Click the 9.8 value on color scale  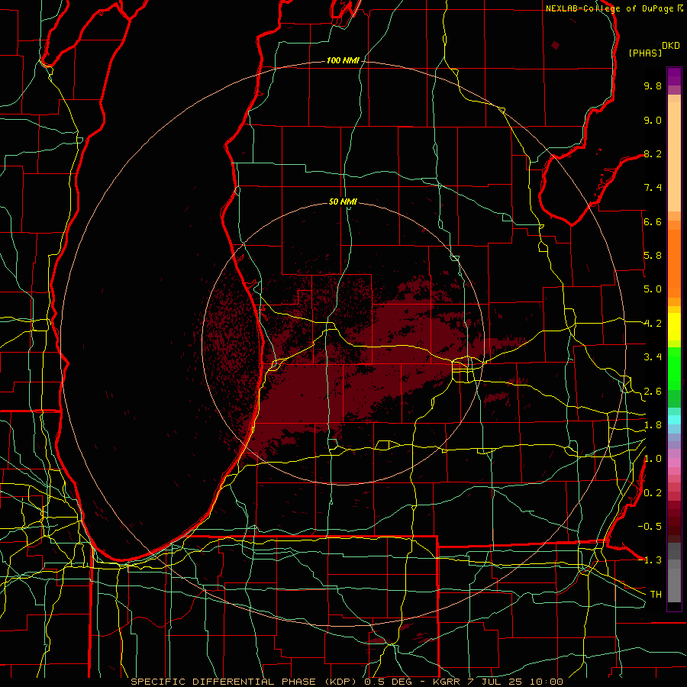(653, 85)
